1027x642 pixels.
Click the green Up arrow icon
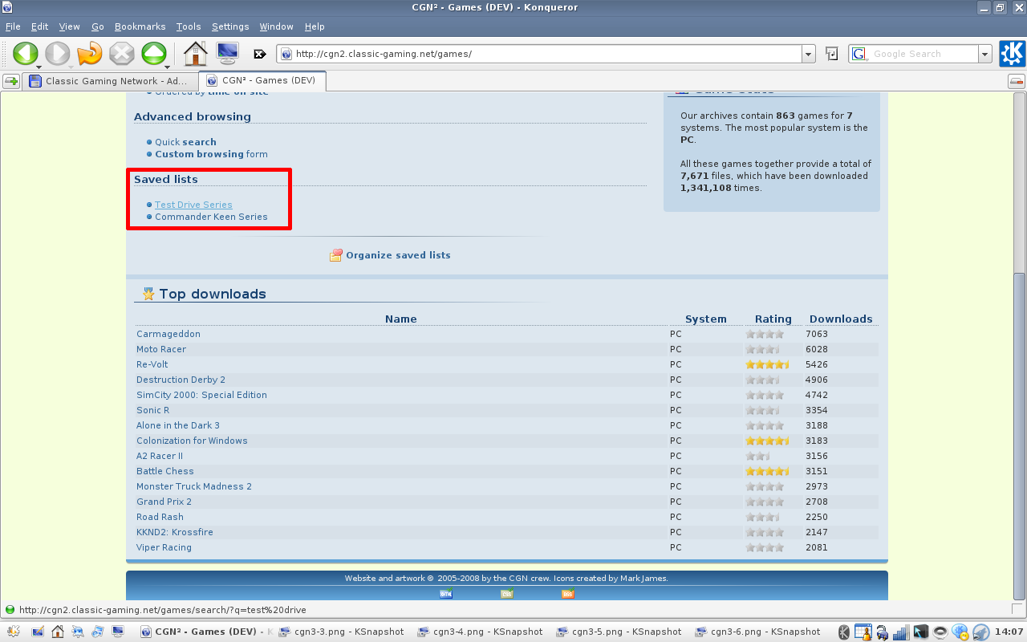pos(153,54)
